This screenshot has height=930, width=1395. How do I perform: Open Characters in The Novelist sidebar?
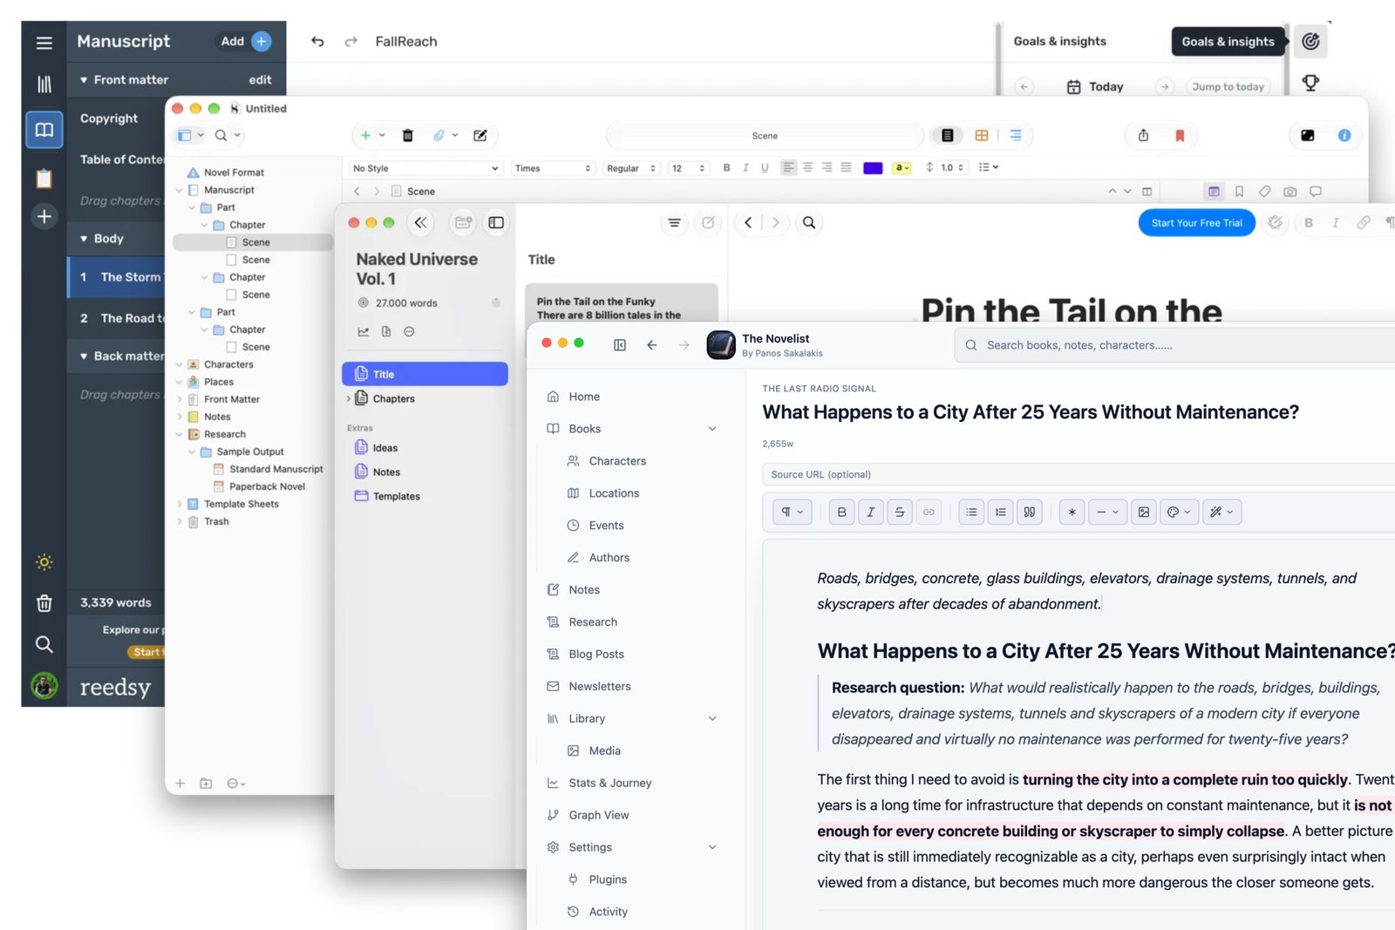[617, 461]
